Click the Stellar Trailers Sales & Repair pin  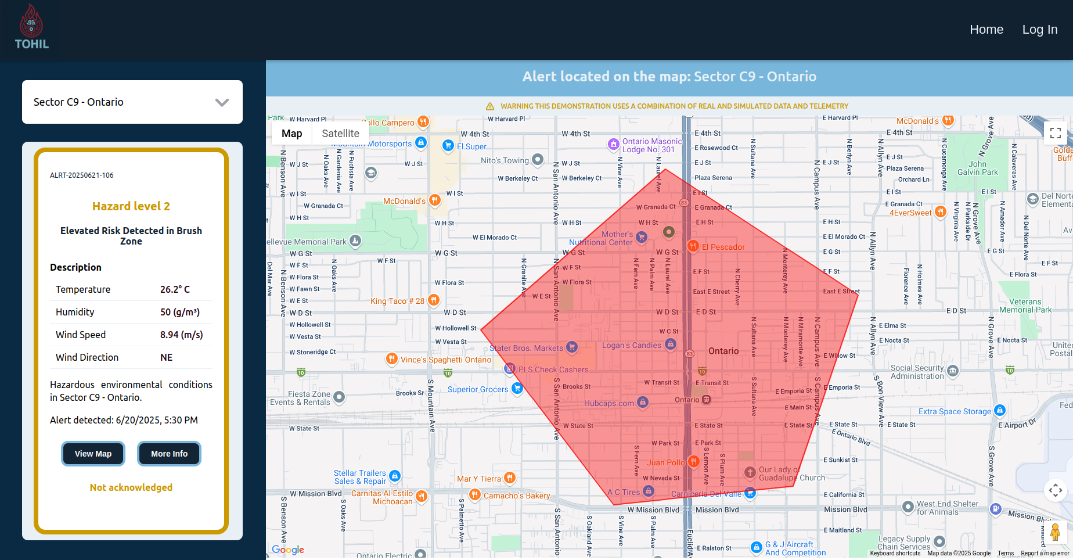click(x=395, y=476)
